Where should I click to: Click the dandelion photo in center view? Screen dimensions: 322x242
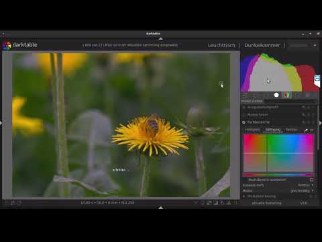tap(121, 125)
